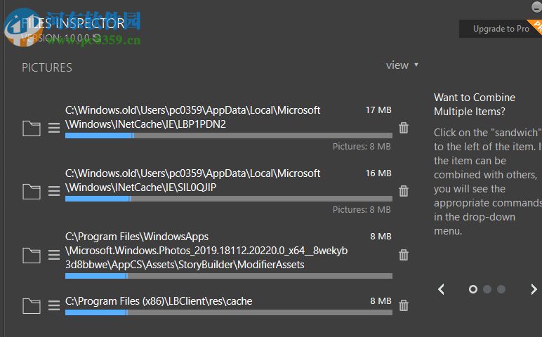Select the third tip pagination dot
Viewport: 542px width, 337px height.
(501, 289)
